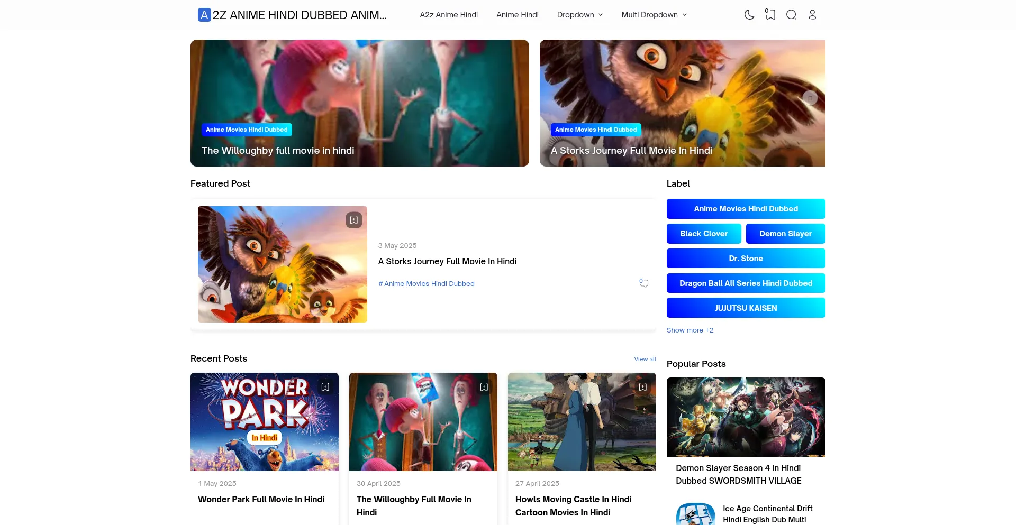Open the search icon in the header

tap(791, 15)
